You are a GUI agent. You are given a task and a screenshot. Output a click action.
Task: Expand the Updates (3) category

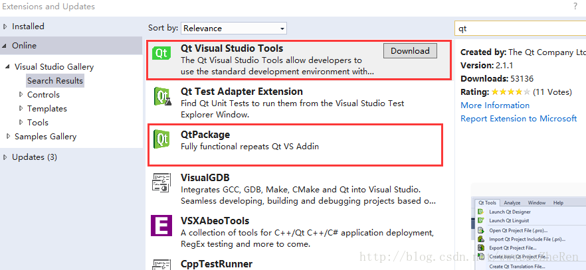[5, 157]
